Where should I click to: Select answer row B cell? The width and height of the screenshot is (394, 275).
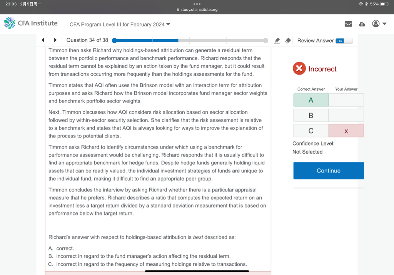coord(311,116)
